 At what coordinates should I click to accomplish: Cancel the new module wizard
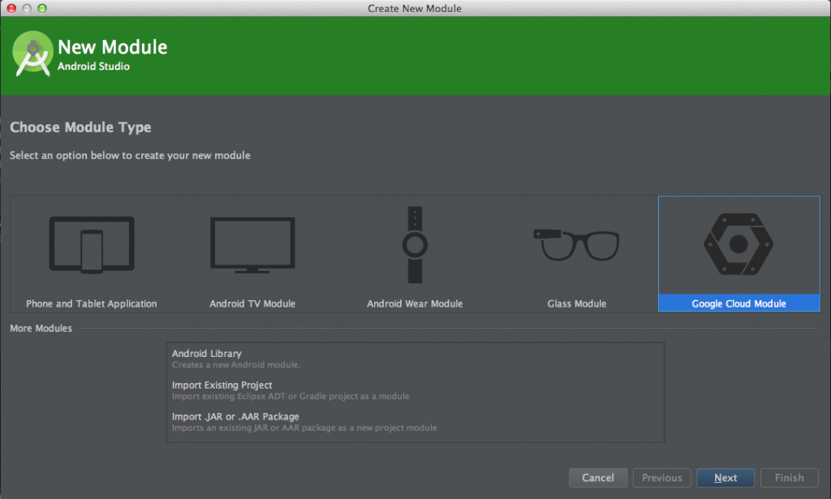tap(598, 478)
